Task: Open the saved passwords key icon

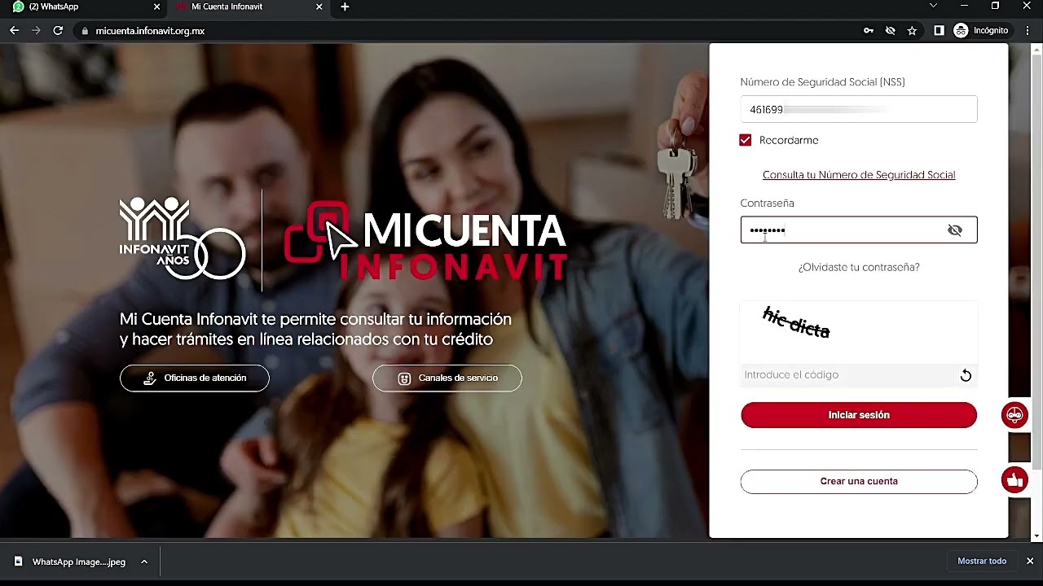Action: click(x=869, y=30)
